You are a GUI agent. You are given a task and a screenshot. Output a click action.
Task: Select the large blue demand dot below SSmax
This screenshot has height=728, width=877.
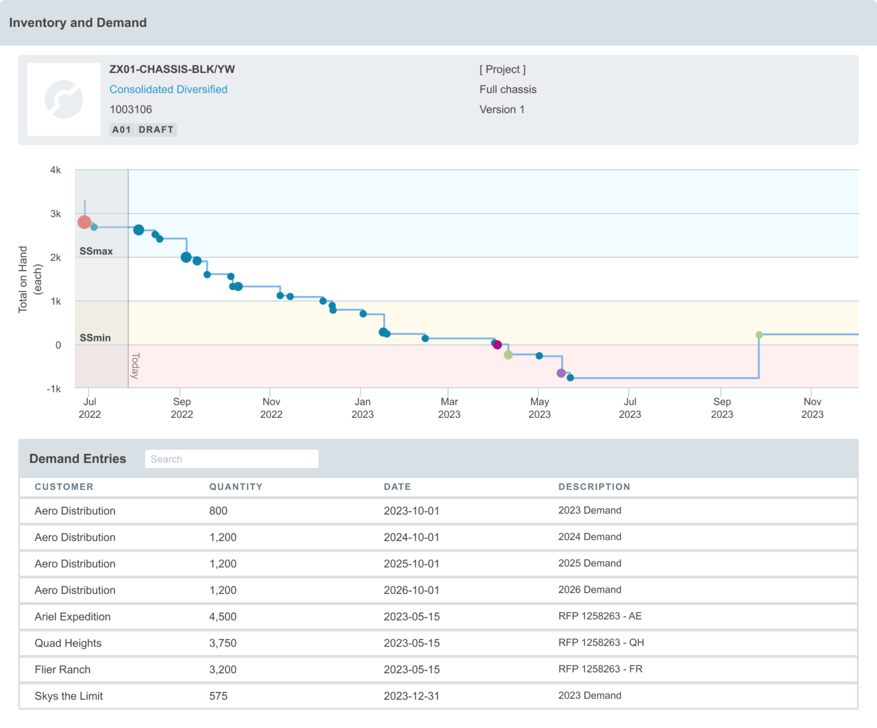click(x=186, y=258)
